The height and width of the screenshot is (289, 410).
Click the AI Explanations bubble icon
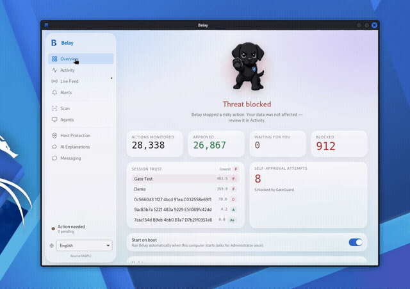pos(54,147)
